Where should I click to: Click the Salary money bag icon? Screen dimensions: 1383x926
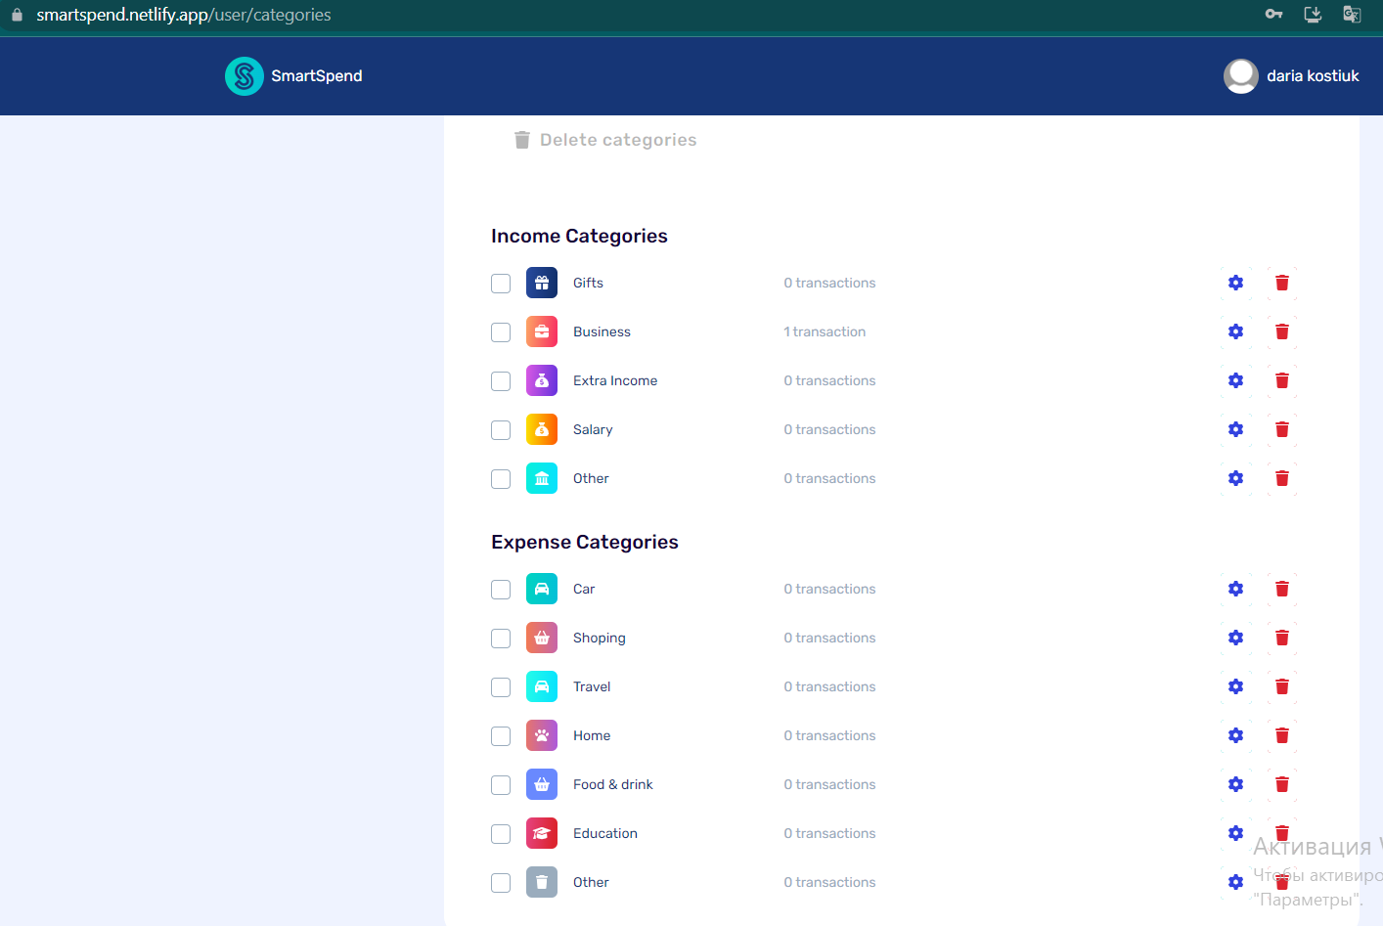tap(541, 429)
